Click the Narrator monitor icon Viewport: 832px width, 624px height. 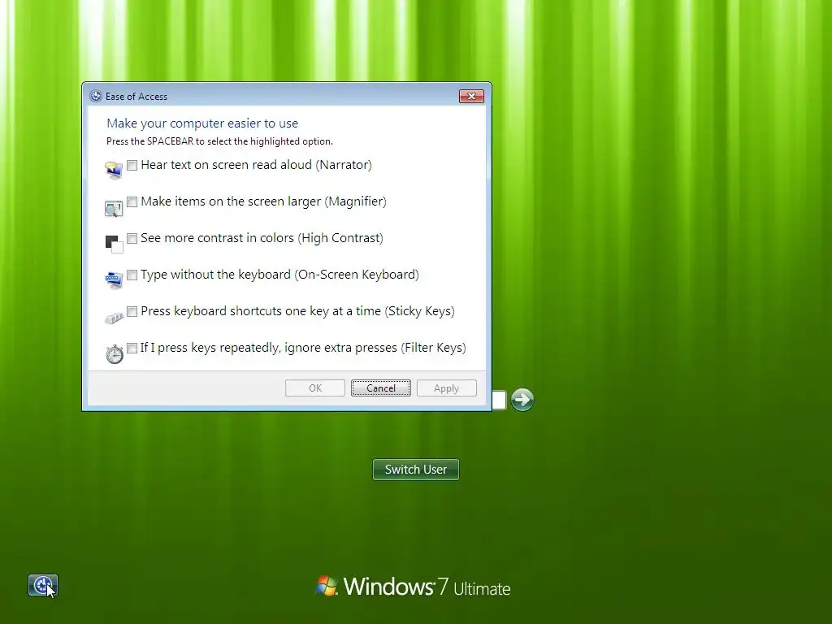[x=114, y=171]
